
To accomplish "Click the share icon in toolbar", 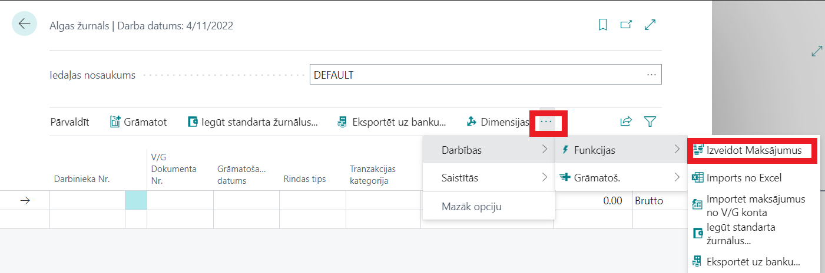I will [625, 122].
